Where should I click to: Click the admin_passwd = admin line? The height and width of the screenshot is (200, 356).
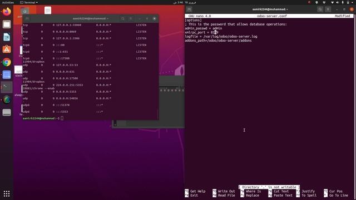tap(204, 28)
